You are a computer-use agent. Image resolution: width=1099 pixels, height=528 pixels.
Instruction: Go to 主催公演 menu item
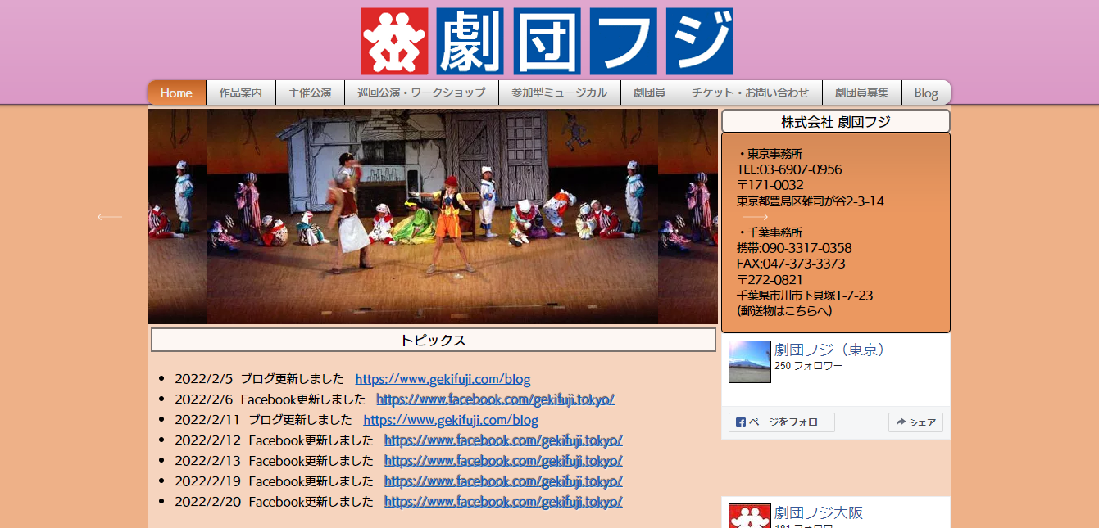(310, 93)
